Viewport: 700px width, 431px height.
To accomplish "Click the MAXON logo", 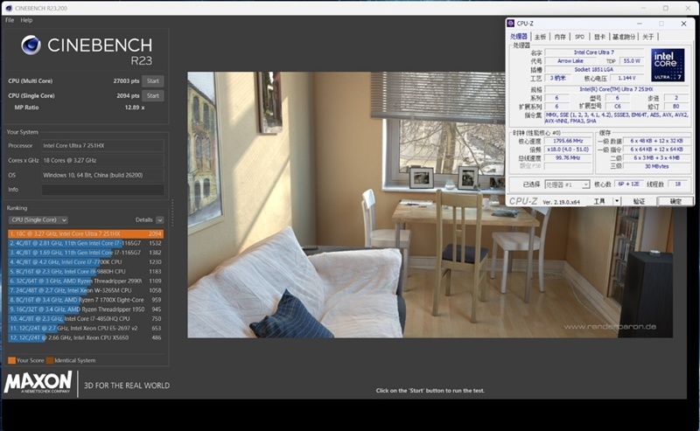I will point(38,383).
